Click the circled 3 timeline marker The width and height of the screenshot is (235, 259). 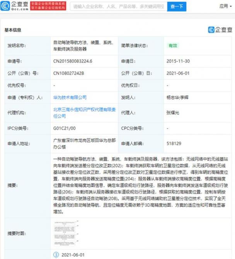[x=56, y=255]
